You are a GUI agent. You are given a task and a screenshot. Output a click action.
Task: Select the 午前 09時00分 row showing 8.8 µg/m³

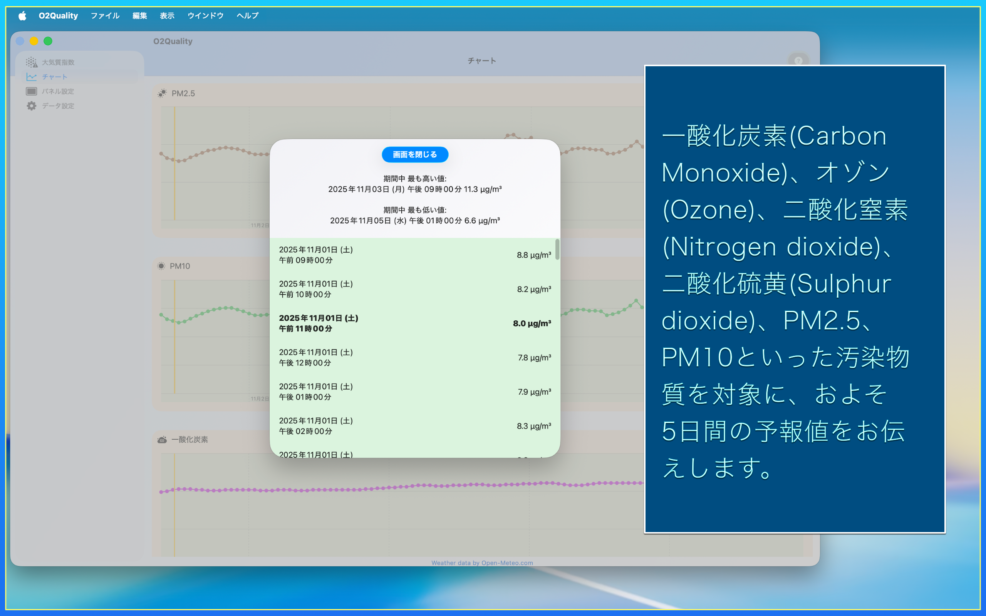coord(415,255)
